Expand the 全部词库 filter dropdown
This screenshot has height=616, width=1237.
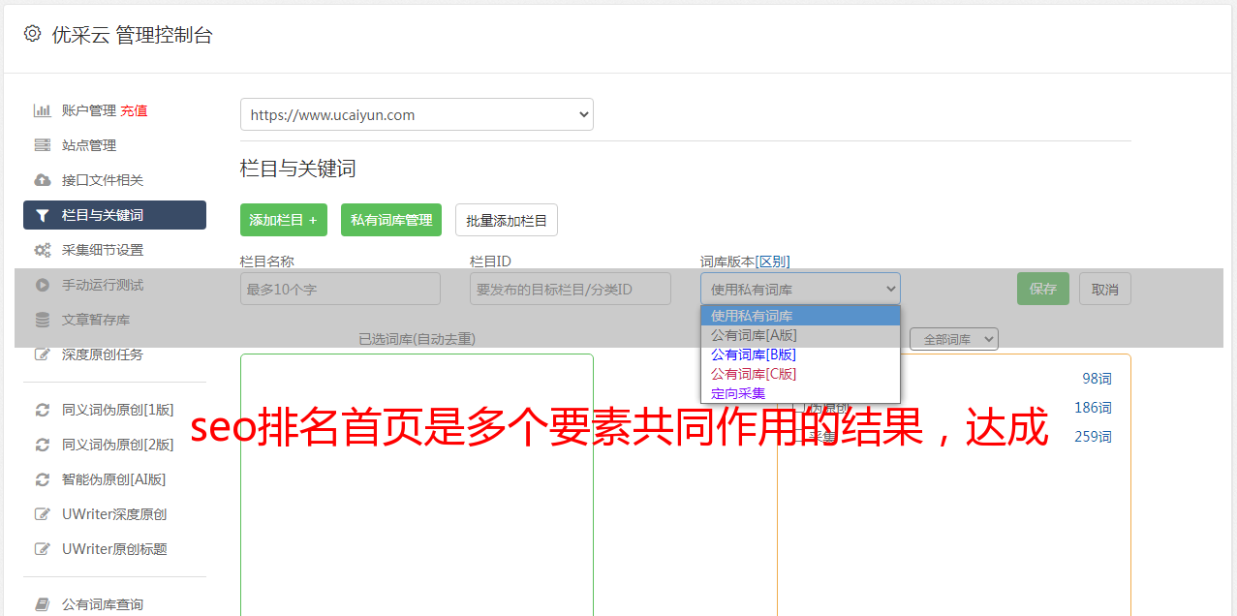(954, 339)
